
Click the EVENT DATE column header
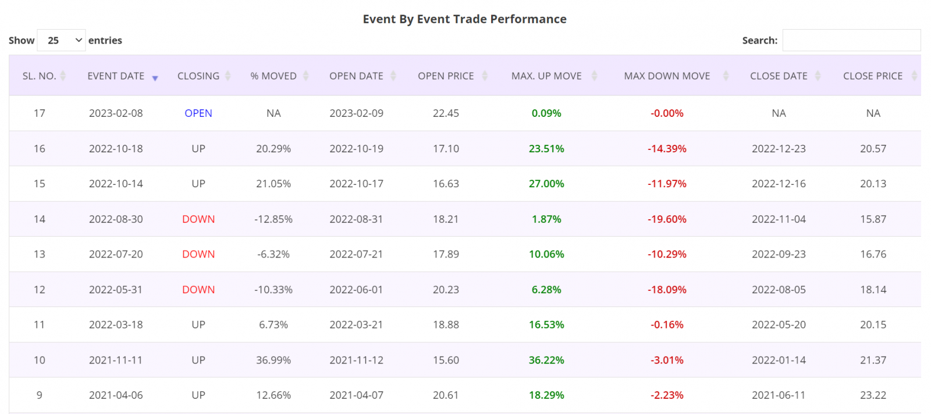click(x=116, y=76)
